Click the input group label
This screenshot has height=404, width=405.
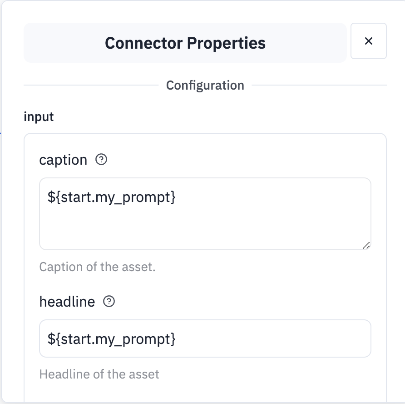(39, 117)
